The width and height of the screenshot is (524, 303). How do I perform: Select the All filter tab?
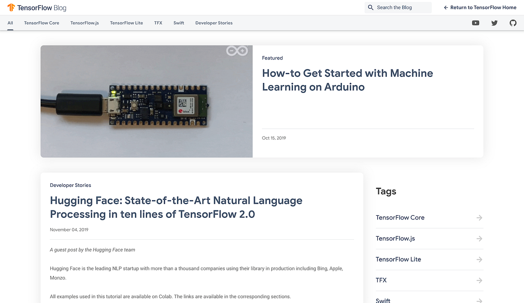click(10, 23)
